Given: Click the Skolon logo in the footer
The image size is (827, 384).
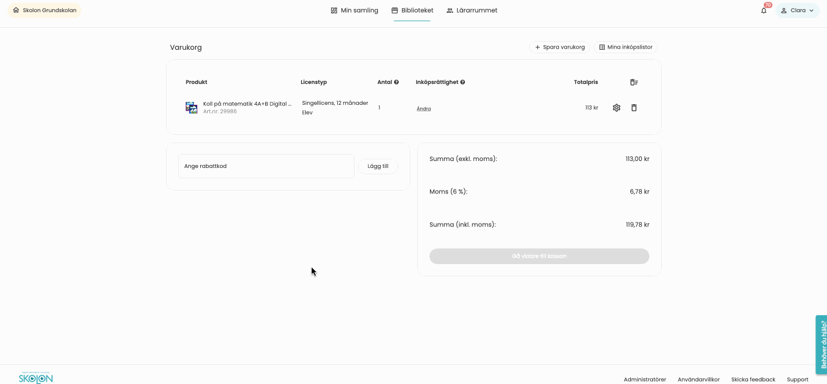Looking at the screenshot, I should click(35, 377).
